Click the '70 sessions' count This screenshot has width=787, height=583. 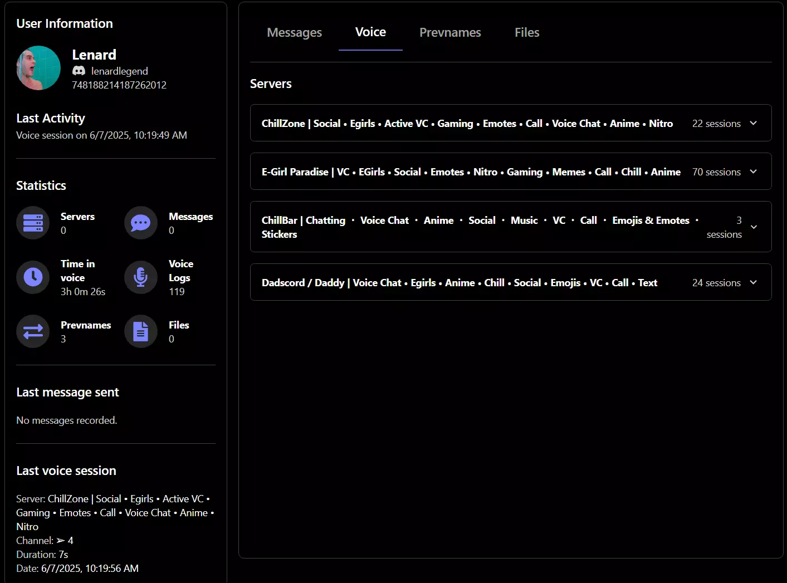[716, 172]
